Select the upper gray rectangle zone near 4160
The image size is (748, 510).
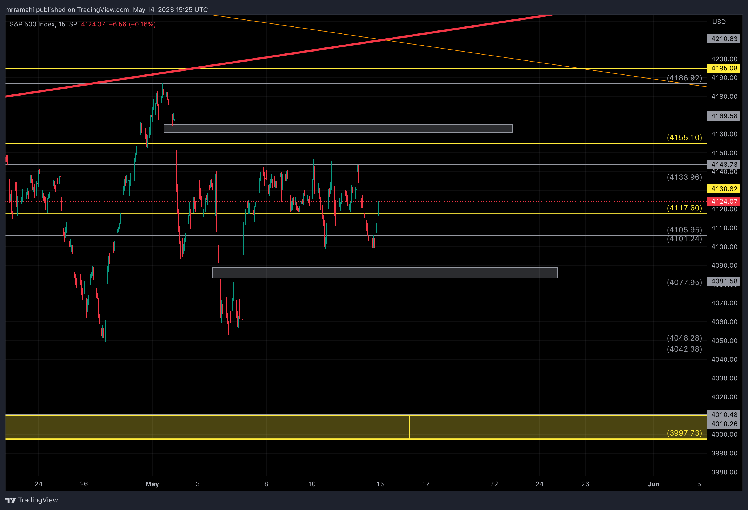click(338, 129)
